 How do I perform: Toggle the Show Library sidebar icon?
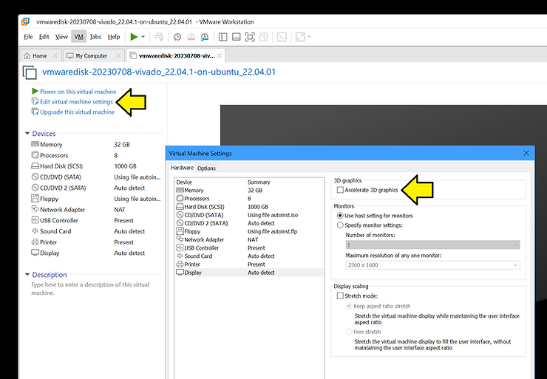(x=222, y=36)
